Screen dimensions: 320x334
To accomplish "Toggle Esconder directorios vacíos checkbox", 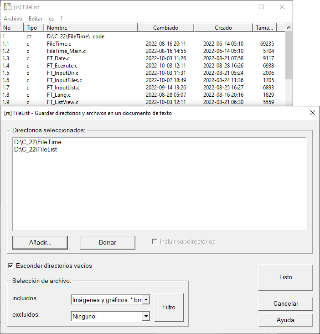I will click(x=11, y=266).
